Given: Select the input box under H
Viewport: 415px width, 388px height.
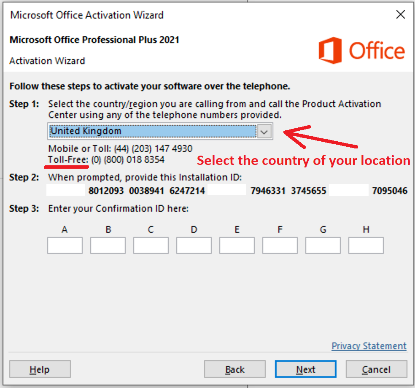Looking at the screenshot, I should pos(366,245).
